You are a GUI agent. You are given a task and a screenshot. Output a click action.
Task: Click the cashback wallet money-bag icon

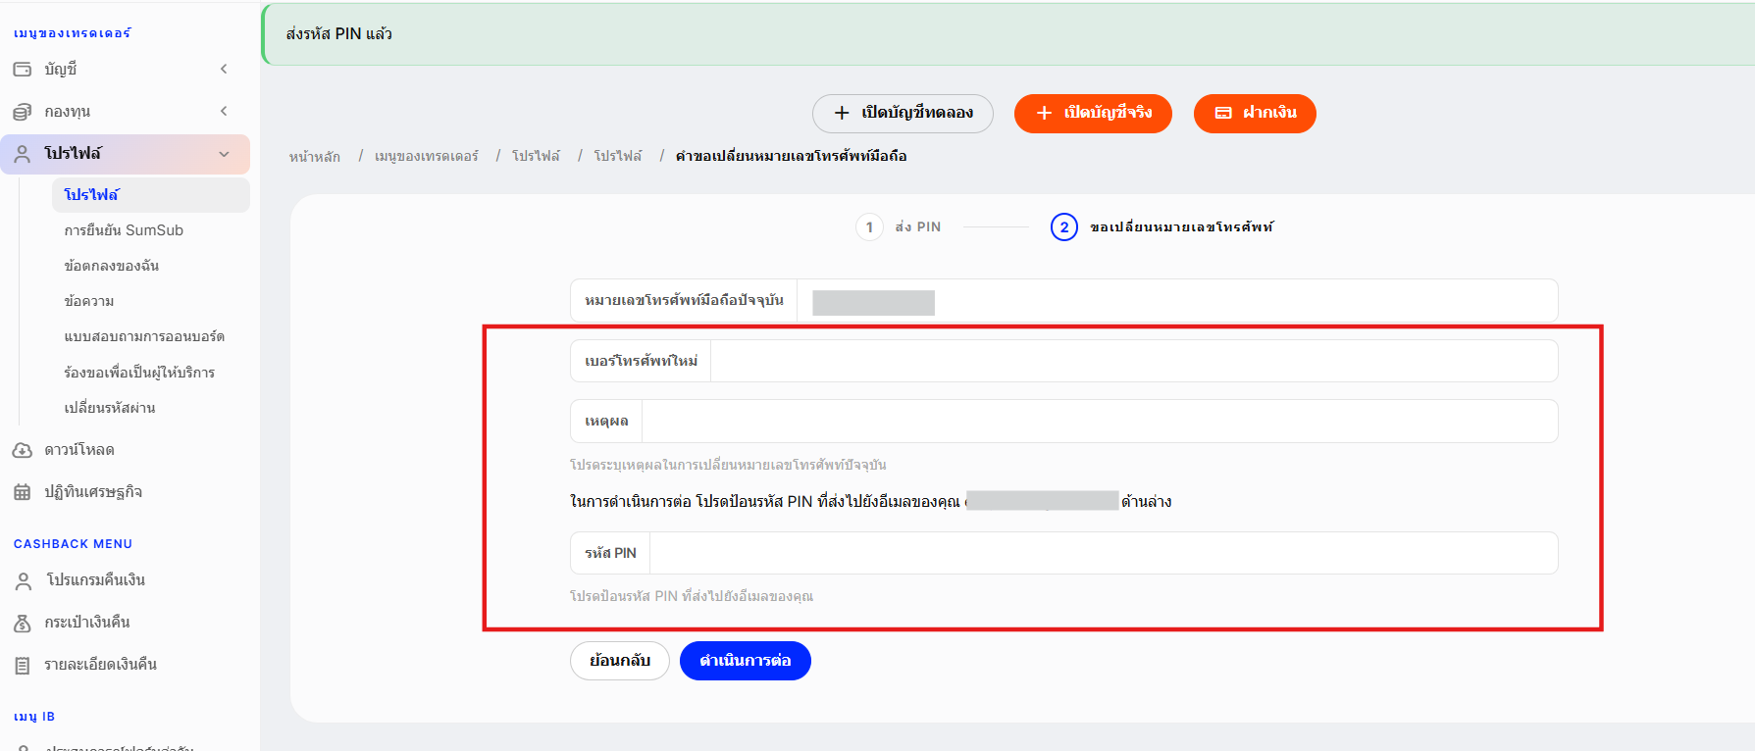[x=22, y=623]
